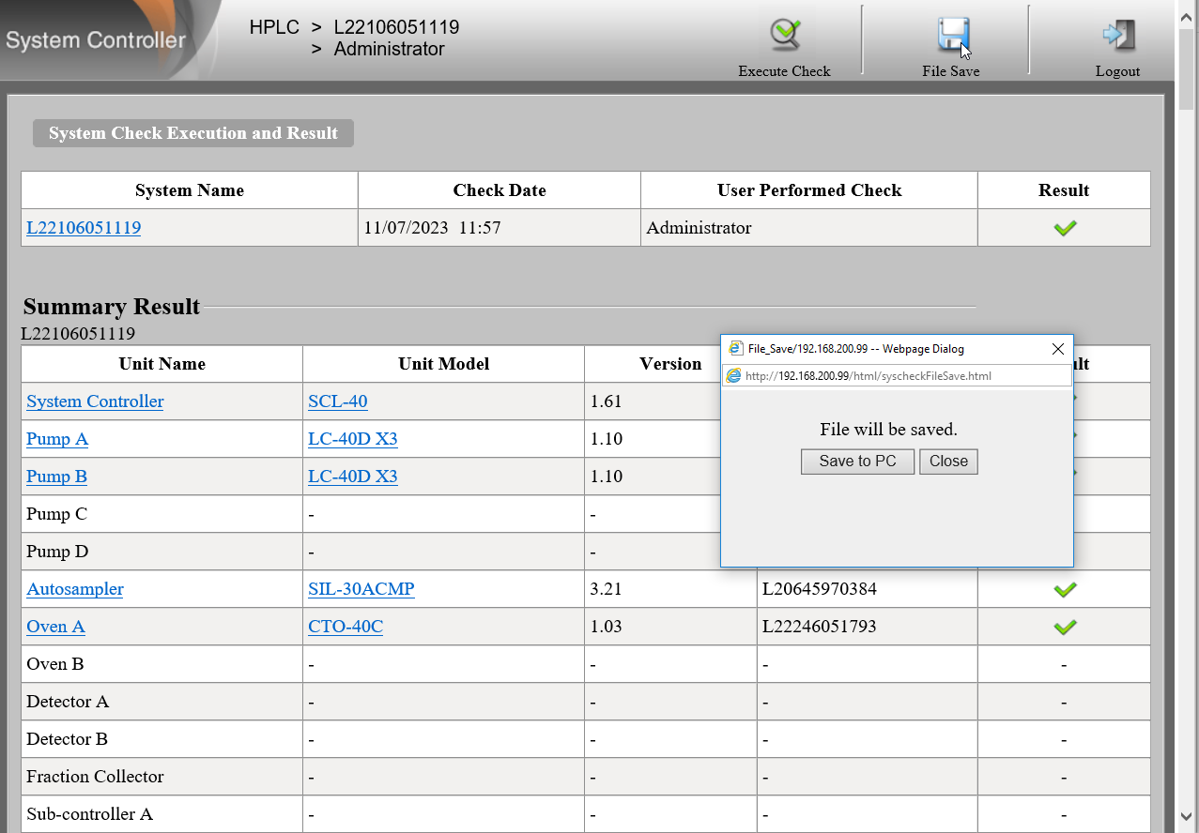The width and height of the screenshot is (1199, 833).
Task: Click the Logout door icon
Action: 1118,36
